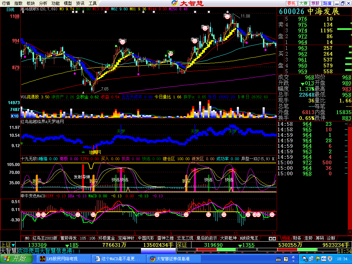Click the 7.65 low price label
Viewport: 352px width, 264px height.
[104, 89]
